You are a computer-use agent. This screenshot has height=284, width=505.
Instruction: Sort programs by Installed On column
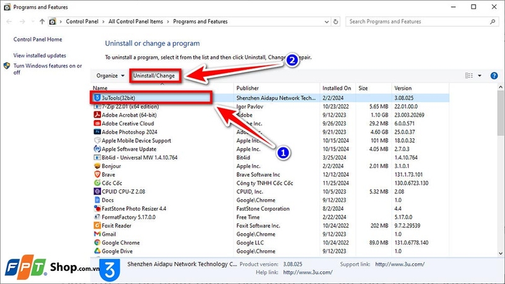[336, 88]
